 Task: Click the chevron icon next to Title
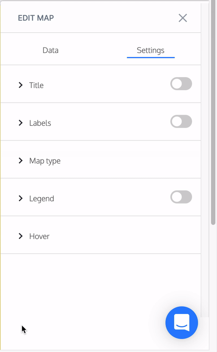click(21, 85)
